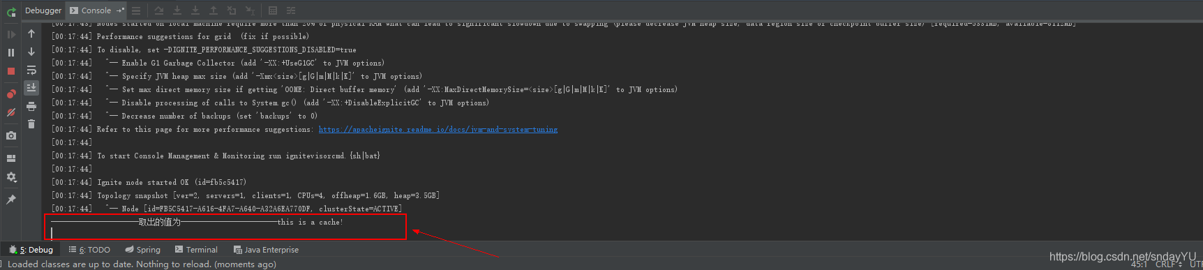
Task: Click the pin tab icon in the sidebar
Action: [x=11, y=200]
